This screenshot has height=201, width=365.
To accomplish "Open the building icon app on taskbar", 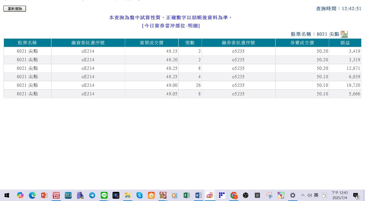I will (x=80, y=195).
